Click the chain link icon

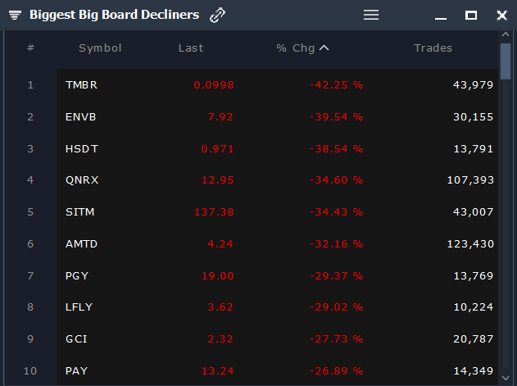click(x=218, y=15)
